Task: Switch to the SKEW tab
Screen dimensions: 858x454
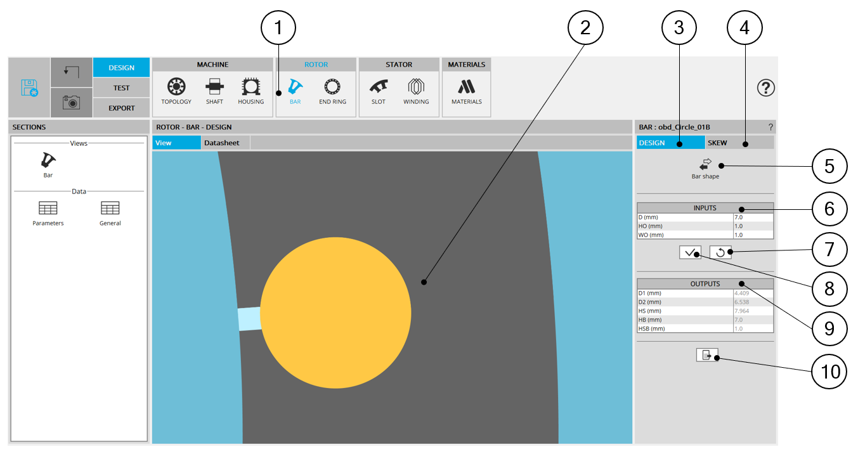Action: click(739, 143)
